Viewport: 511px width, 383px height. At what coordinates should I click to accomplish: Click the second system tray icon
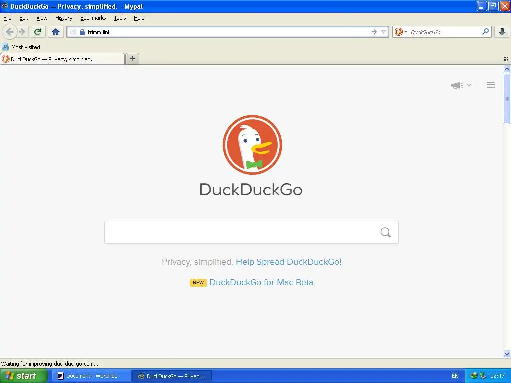(x=483, y=376)
